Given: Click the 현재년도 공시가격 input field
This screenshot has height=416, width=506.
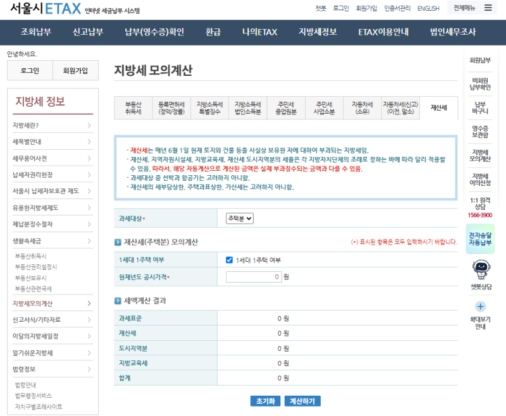Looking at the screenshot, I should click(254, 277).
